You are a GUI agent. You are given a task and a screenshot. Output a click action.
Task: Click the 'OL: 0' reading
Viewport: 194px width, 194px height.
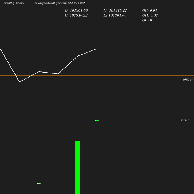[147, 20]
